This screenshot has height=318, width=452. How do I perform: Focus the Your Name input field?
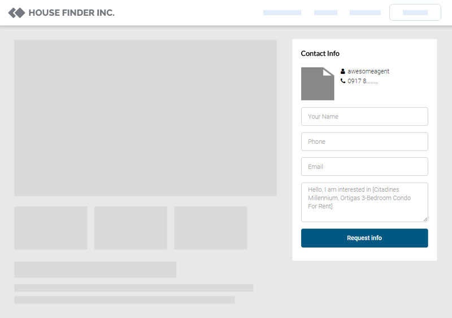[364, 117]
